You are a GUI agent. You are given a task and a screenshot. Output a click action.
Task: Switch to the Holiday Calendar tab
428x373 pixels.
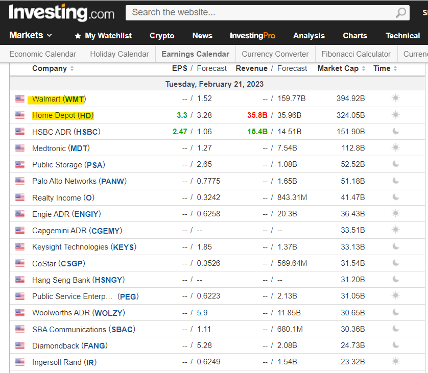coord(119,54)
